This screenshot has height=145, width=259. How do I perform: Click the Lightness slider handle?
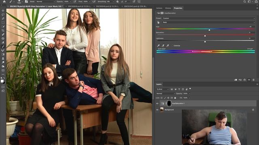pos(205,41)
